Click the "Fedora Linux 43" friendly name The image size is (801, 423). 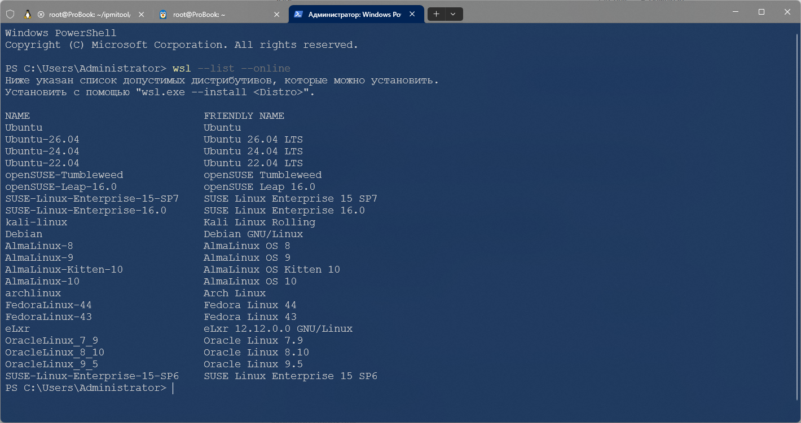pyautogui.click(x=250, y=317)
